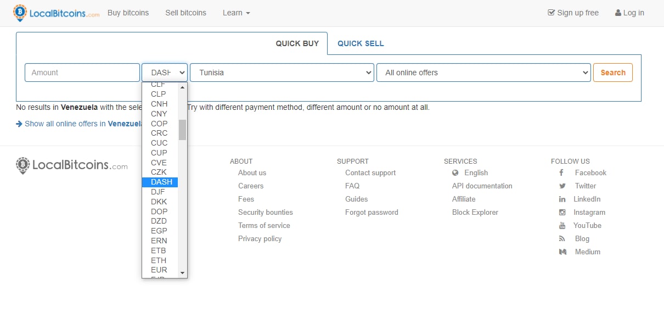Open the DASH currency dropdown
This screenshot has height=323, width=664.
(x=165, y=73)
